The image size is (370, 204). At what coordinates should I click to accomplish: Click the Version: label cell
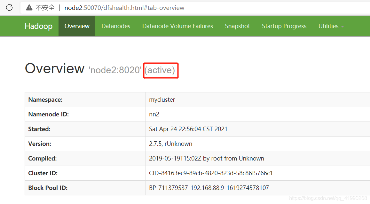point(85,144)
